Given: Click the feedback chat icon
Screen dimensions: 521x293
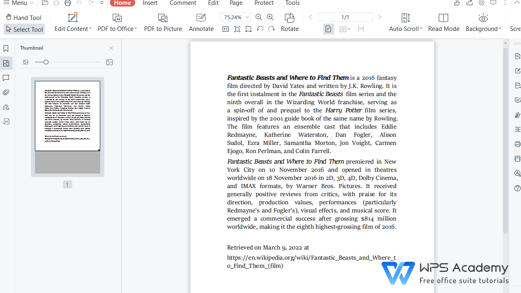Looking at the screenshot, I should (x=493, y=3).
